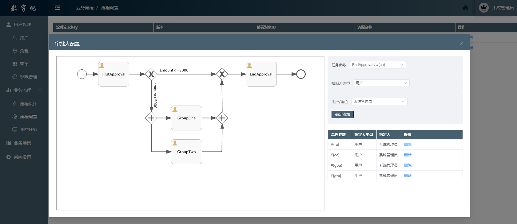
Task: Select the EndApproval task node
Action: pos(261,74)
